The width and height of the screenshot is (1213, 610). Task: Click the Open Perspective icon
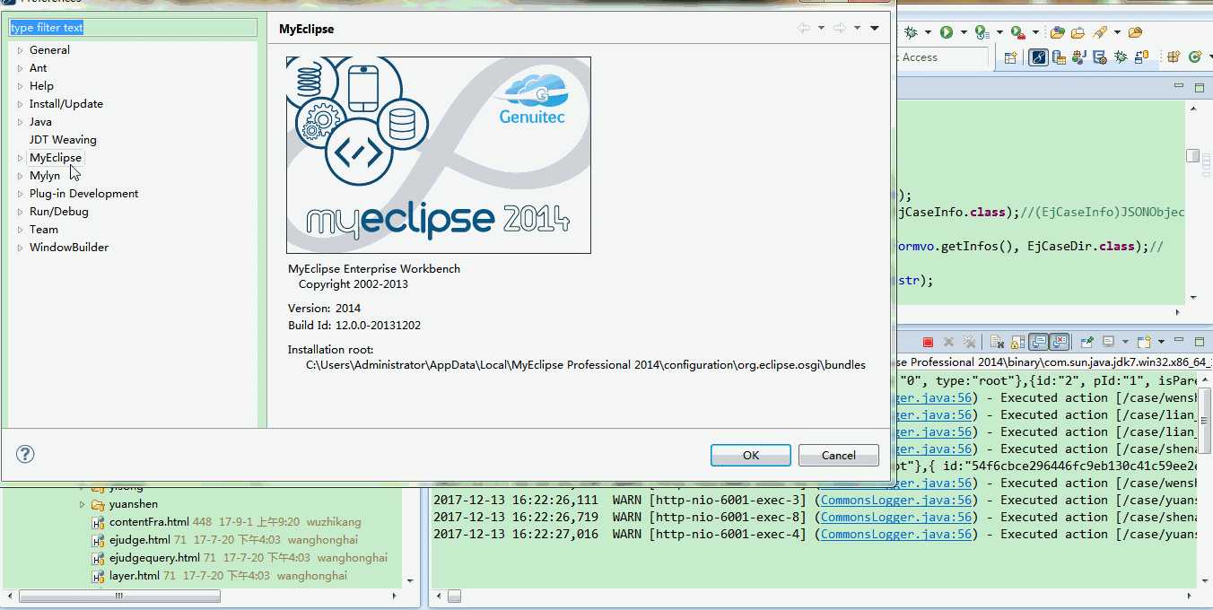click(1010, 57)
